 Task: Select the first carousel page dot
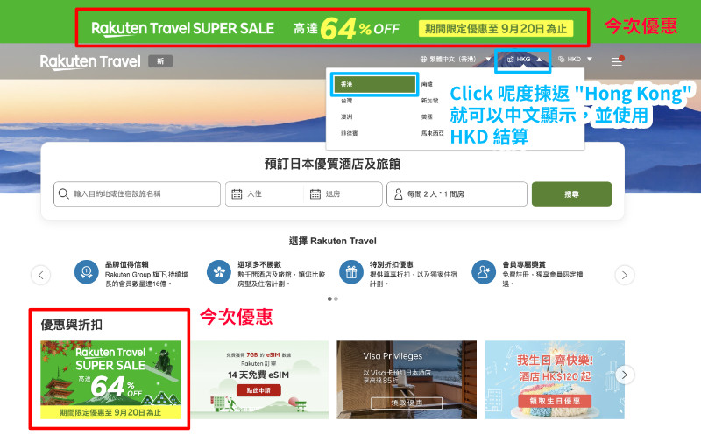329,298
